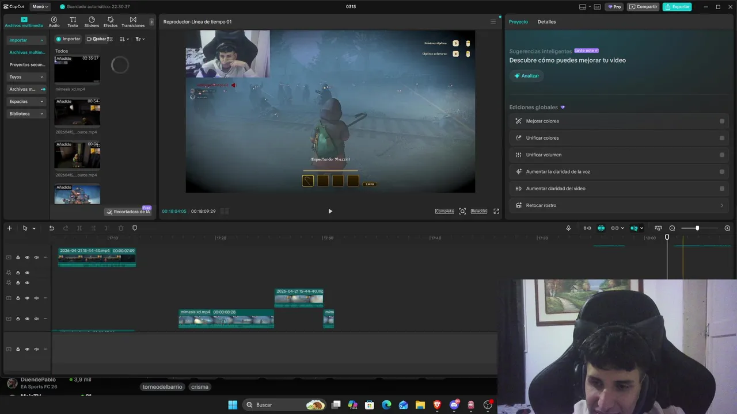Toggle Completa preview quality
The height and width of the screenshot is (414, 737).
(445, 211)
